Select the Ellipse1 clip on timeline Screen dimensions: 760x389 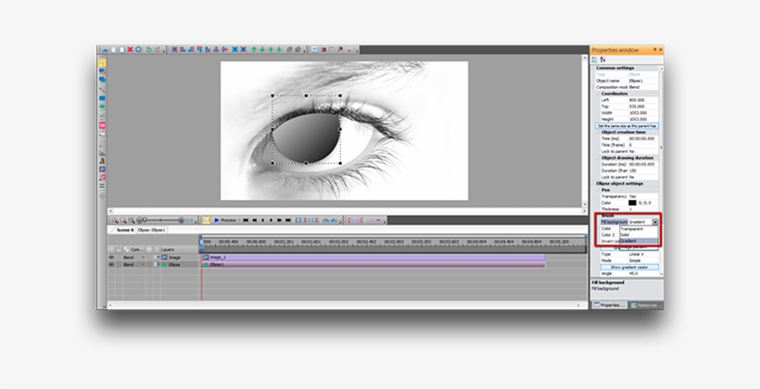tap(374, 265)
